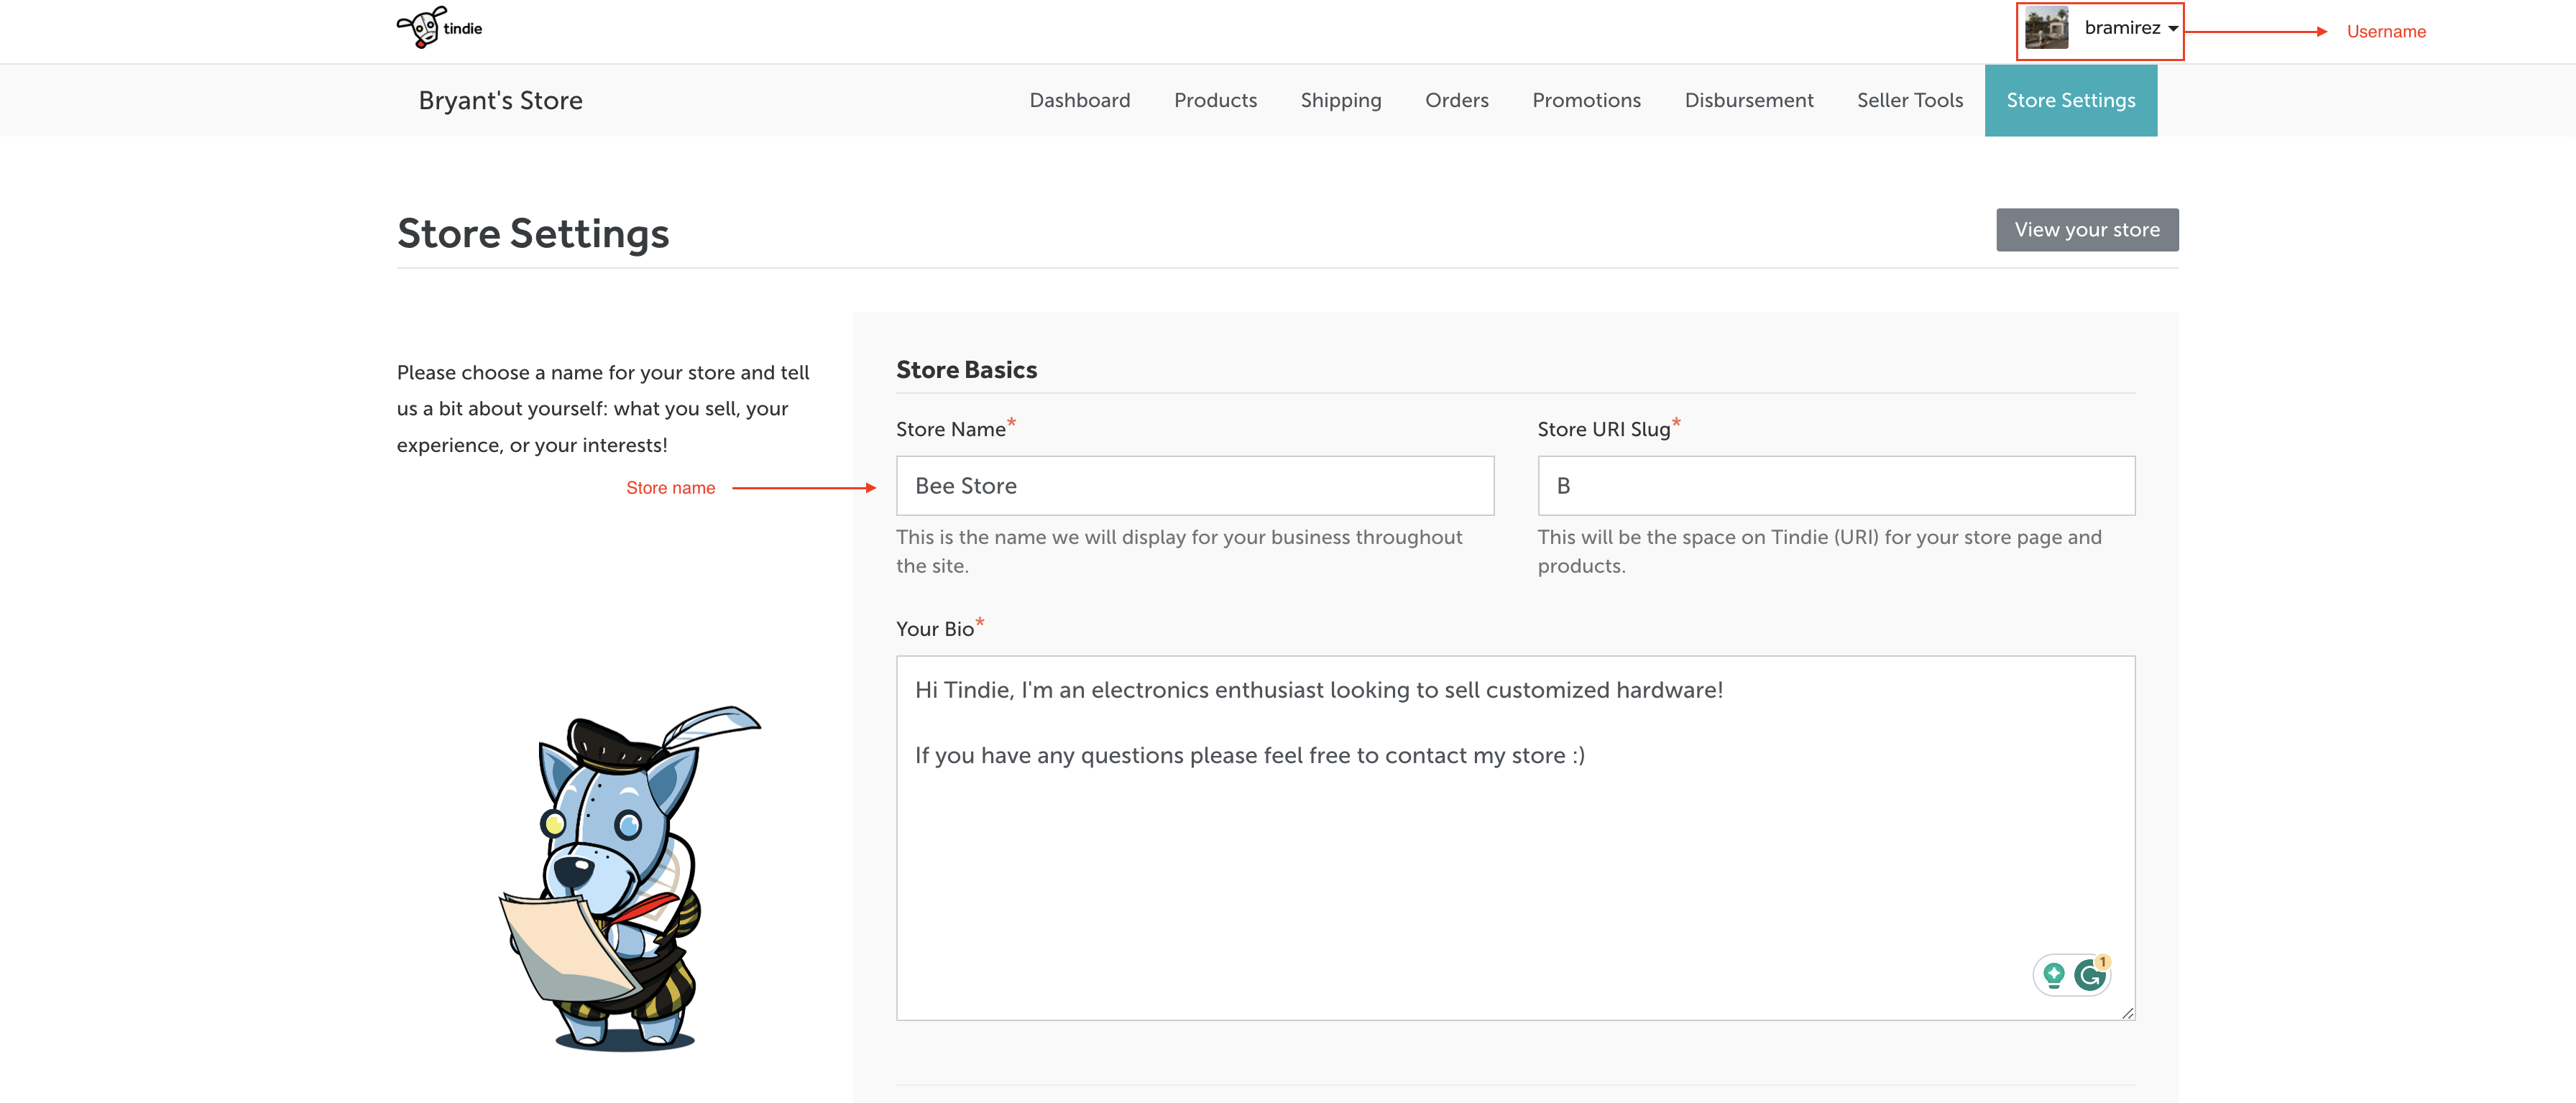Open the Grammarly G icon in bio
This screenshot has height=1103, width=2576.
2089,974
